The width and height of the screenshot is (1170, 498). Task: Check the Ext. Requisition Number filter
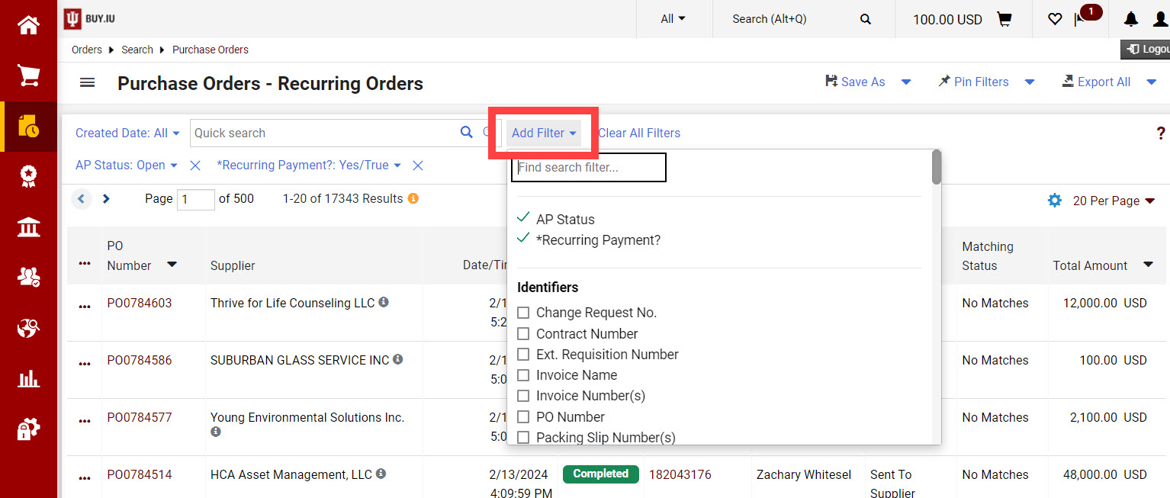tap(523, 354)
